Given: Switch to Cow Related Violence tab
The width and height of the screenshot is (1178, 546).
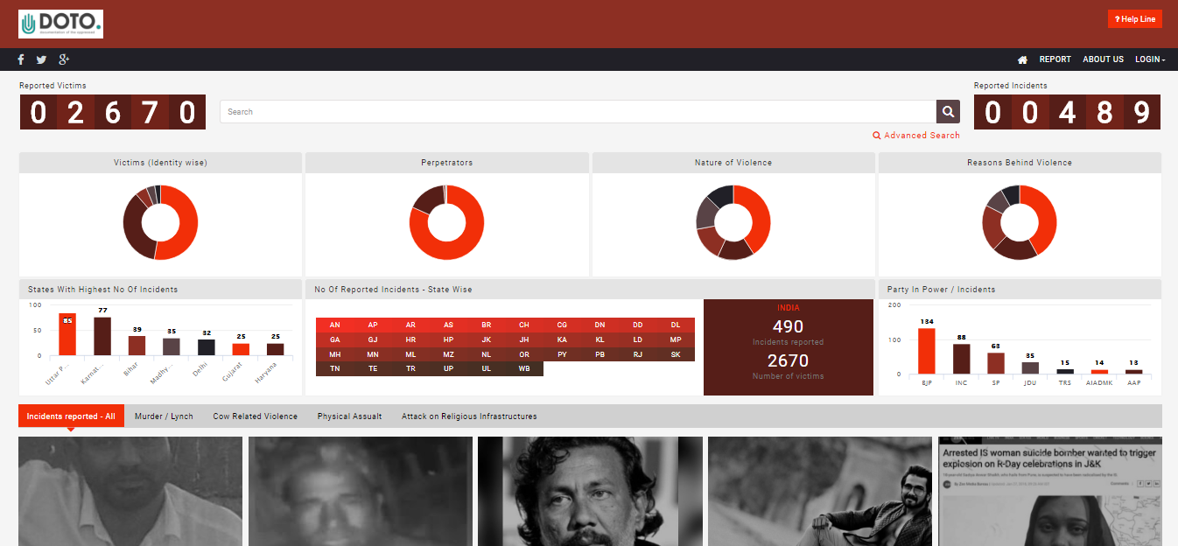Looking at the screenshot, I should 255,416.
